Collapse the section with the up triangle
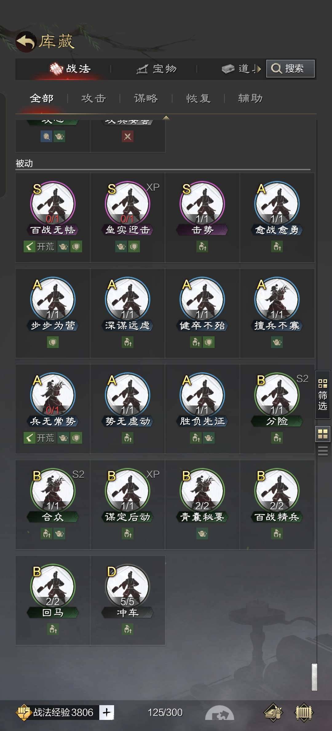Screen dimensions: 332x731 click(166, 118)
